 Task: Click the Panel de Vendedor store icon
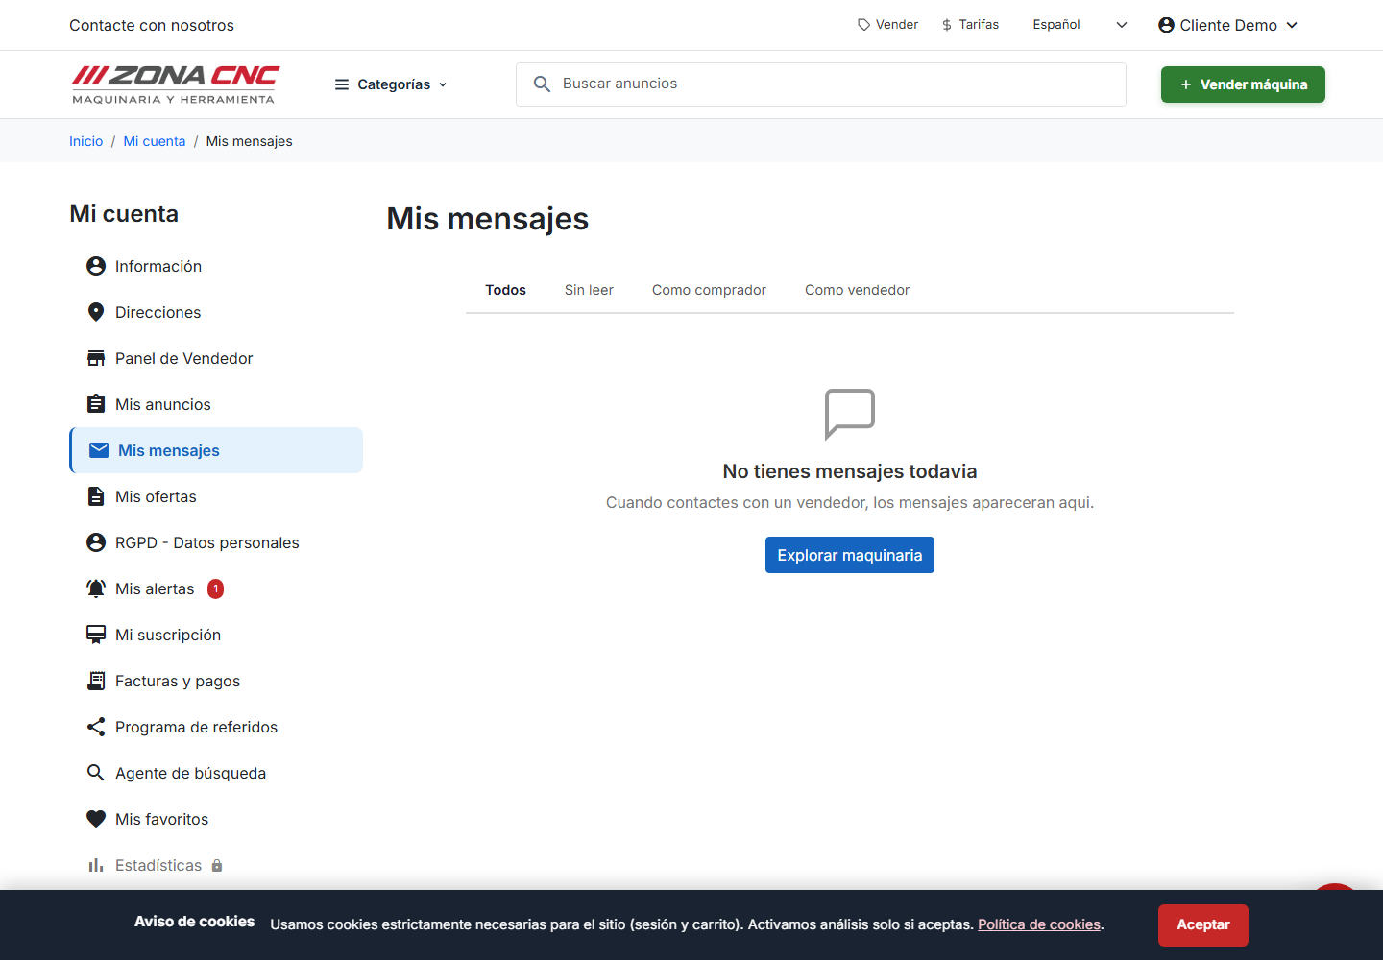pyautogui.click(x=96, y=358)
